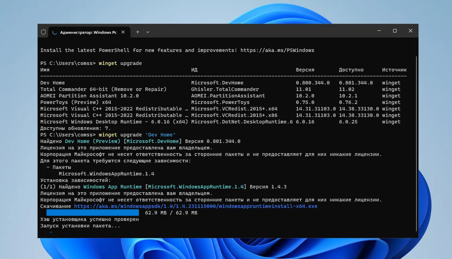This screenshot has height=259, width=452.
Task: Click the Доступны обновления: 7. line
Action: 75,128
